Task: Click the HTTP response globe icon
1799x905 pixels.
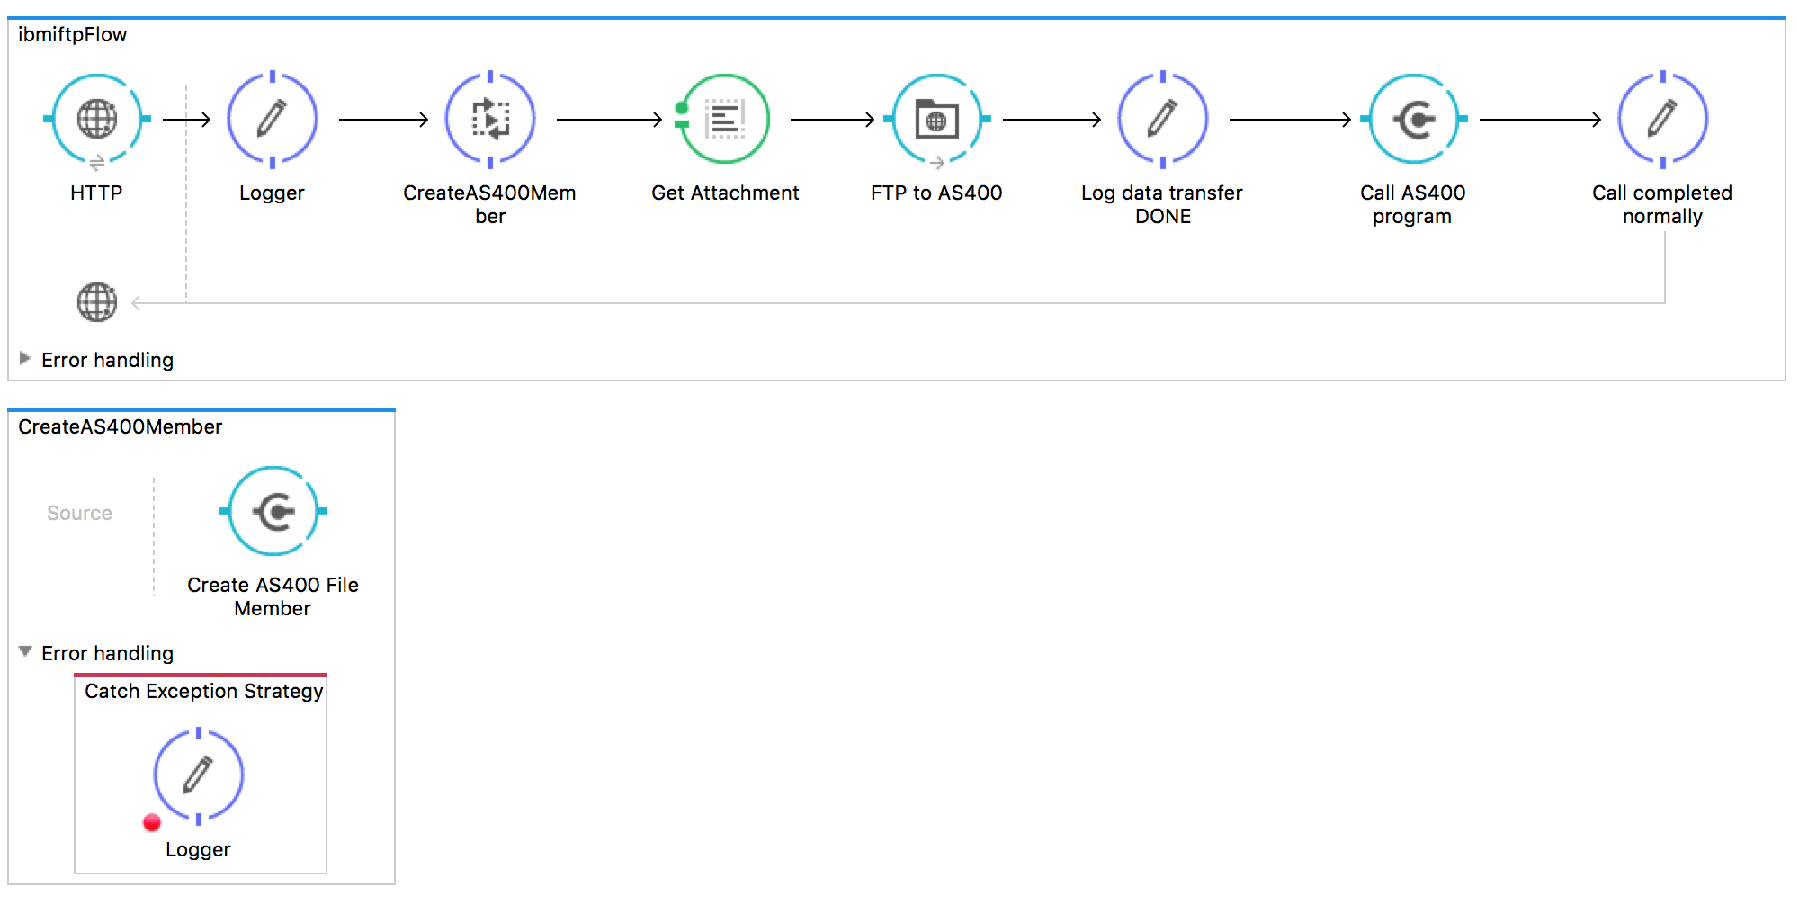Action: coord(97,302)
